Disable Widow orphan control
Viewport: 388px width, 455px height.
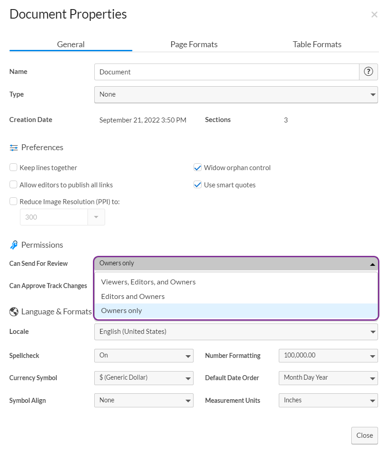198,167
